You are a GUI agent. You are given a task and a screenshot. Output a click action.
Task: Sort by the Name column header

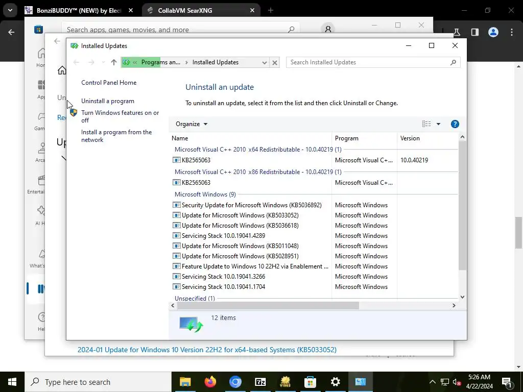(x=250, y=138)
